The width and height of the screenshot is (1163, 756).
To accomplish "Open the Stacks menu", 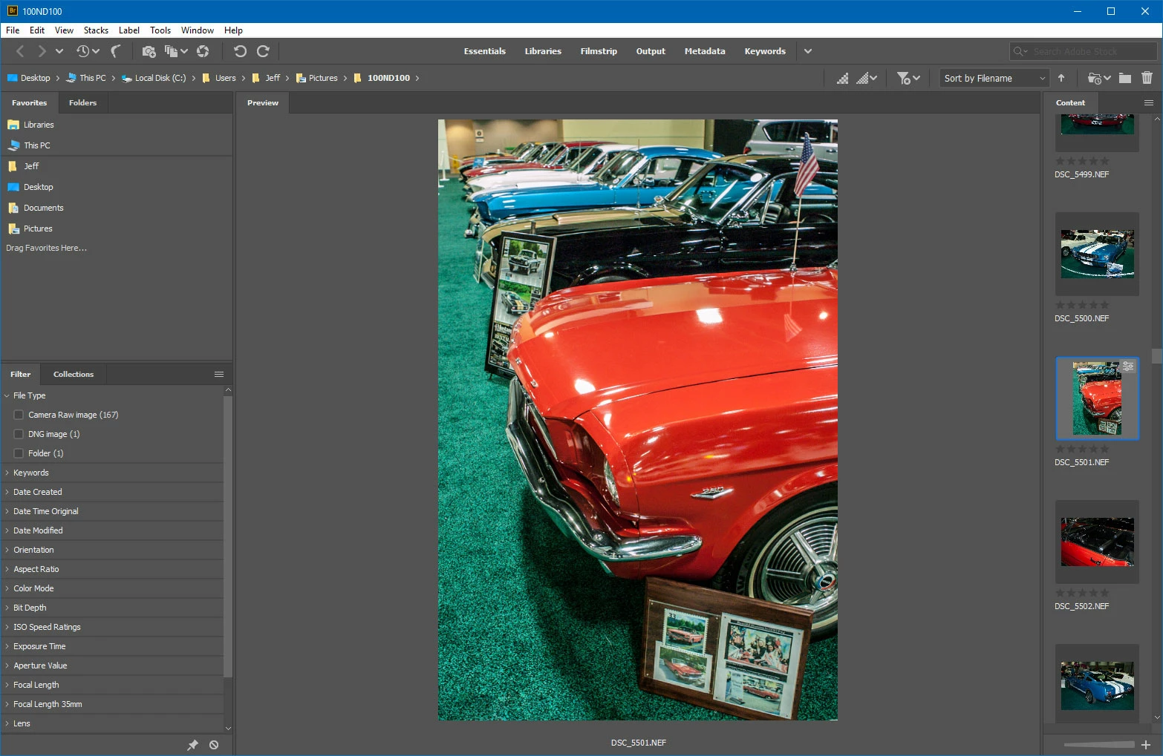I will coord(96,30).
